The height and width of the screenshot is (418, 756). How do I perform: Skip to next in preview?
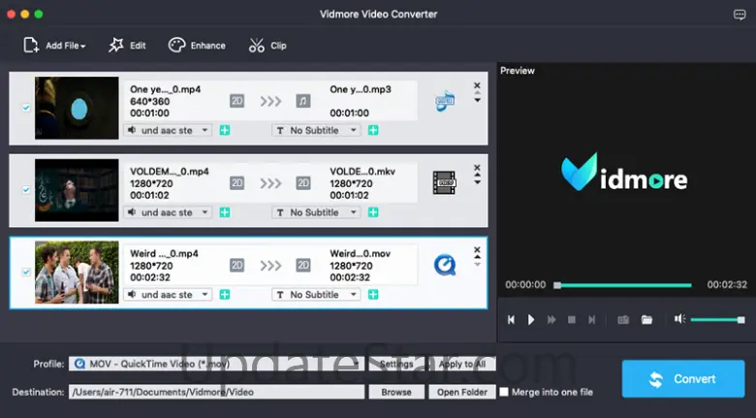tap(591, 319)
